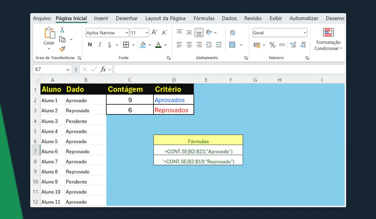Apply Percent Style number format
The height and width of the screenshot is (219, 376).
pyautogui.click(x=272, y=45)
